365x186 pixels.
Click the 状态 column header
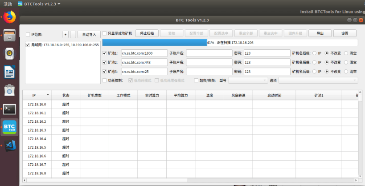click(x=66, y=95)
